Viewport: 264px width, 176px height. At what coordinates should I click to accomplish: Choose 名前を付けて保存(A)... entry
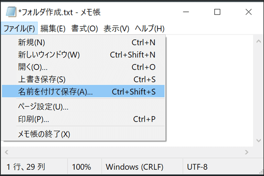click(55, 92)
